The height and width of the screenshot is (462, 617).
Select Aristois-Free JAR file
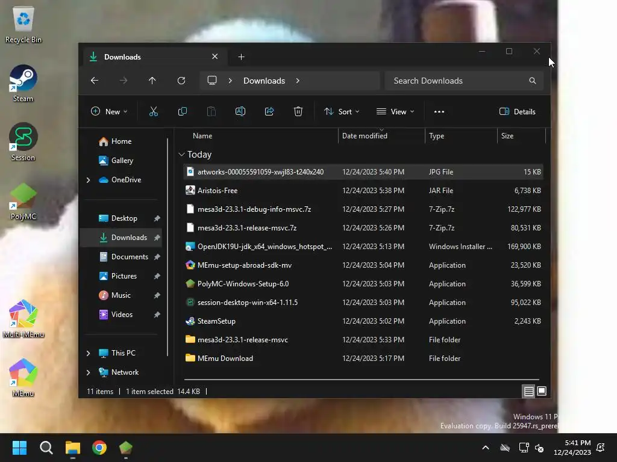[363, 191]
